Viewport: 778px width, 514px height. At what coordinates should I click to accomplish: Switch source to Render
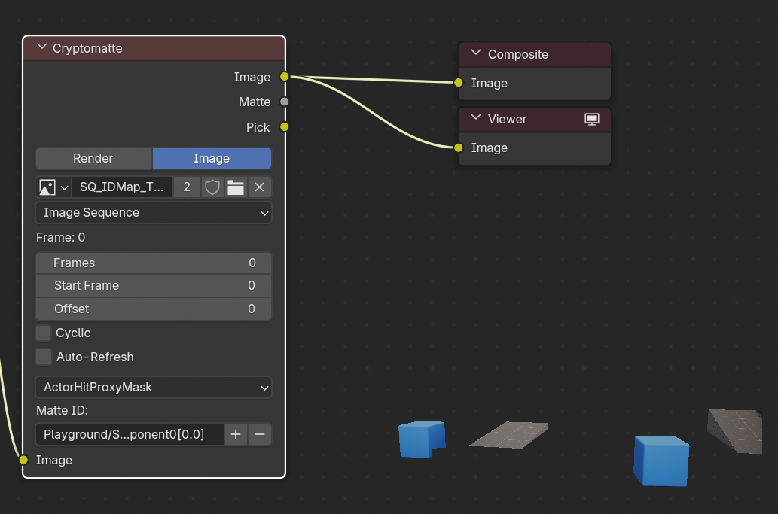point(93,158)
